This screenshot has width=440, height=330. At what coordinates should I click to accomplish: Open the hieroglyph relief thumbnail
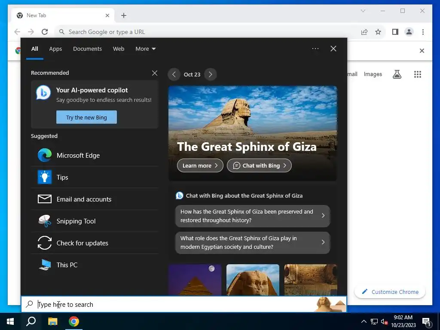pyautogui.click(x=311, y=279)
